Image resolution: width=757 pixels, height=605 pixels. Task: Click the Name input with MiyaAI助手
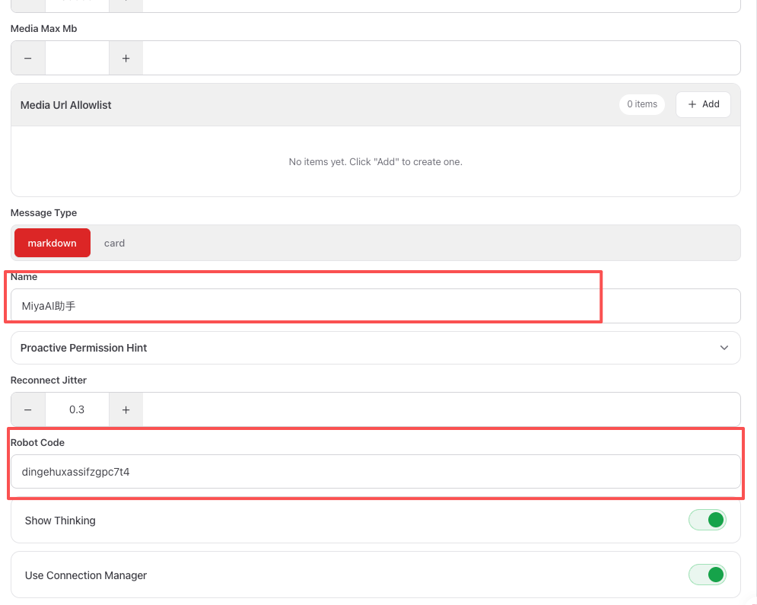376,306
